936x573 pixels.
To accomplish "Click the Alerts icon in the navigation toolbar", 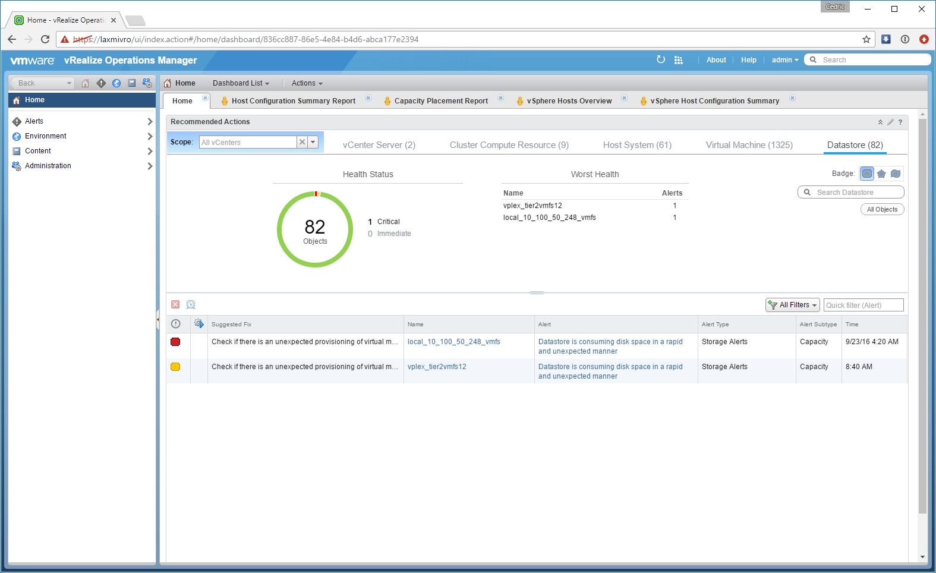I will coord(101,83).
